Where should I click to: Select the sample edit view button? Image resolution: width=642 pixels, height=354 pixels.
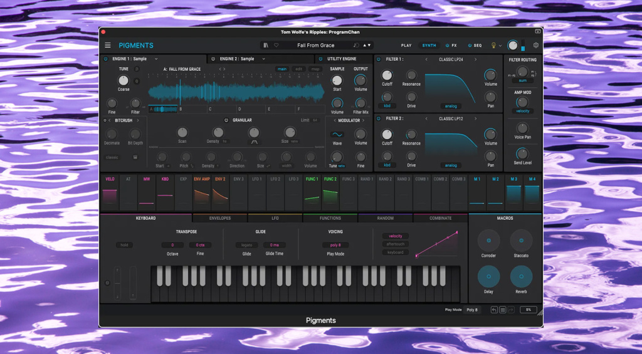[x=298, y=69]
